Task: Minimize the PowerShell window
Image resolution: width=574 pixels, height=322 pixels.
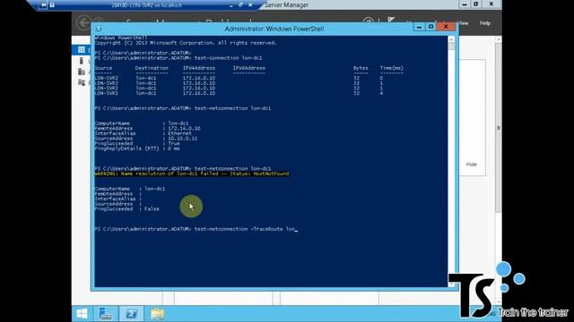Action: [419, 27]
